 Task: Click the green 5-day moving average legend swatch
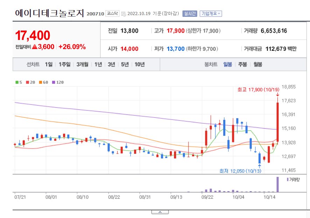coord(17,82)
